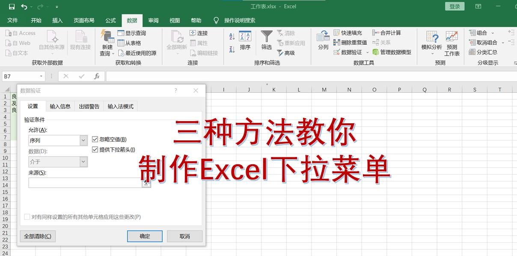Click the insert function fx icon
Image resolution: width=517 pixels, height=256 pixels.
(97, 76)
